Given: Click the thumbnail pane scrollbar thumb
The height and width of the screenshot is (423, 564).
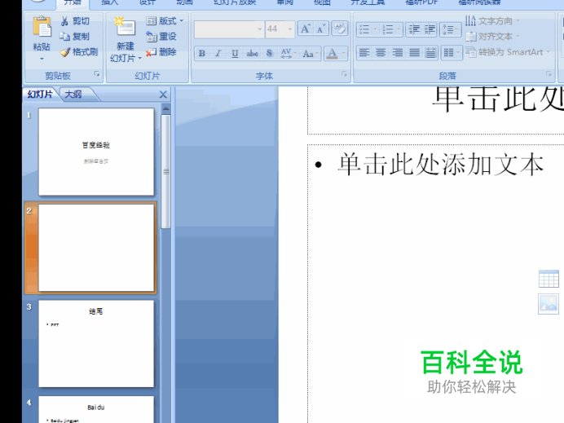Looking at the screenshot, I should [x=165, y=172].
